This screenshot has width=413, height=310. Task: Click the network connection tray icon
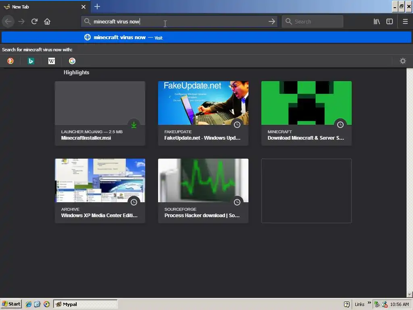click(x=384, y=304)
